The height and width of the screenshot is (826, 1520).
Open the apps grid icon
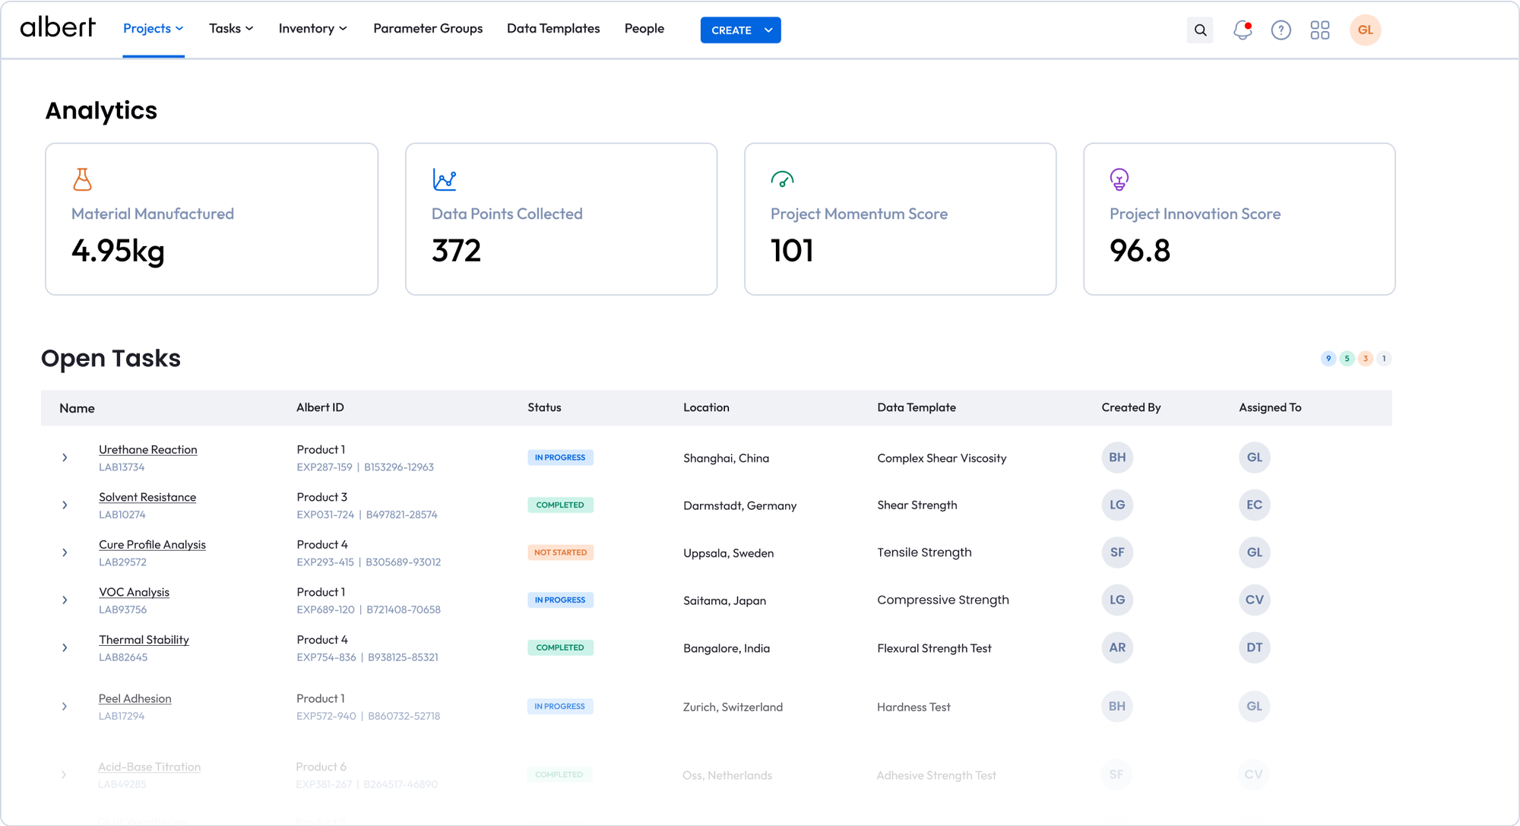[x=1319, y=30]
